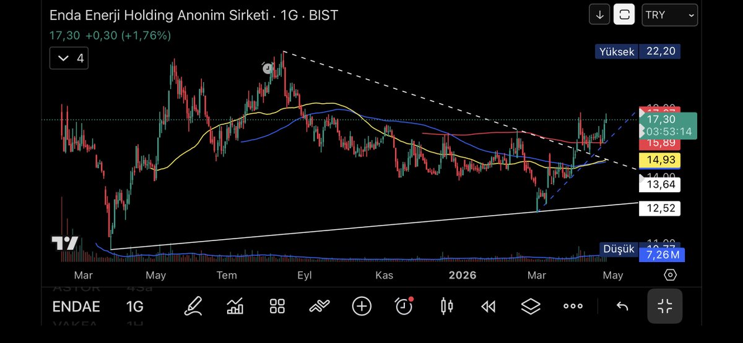
Task: Select the red 15,89 price label
Action: tap(659, 143)
